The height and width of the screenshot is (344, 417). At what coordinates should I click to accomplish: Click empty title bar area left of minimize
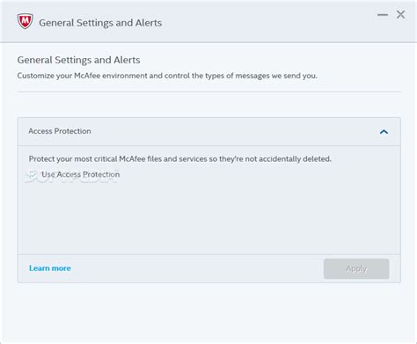264,22
